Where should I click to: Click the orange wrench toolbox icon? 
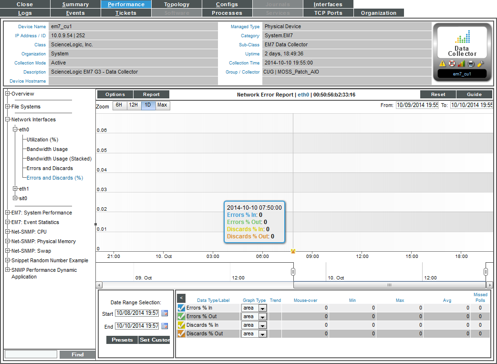click(x=480, y=64)
